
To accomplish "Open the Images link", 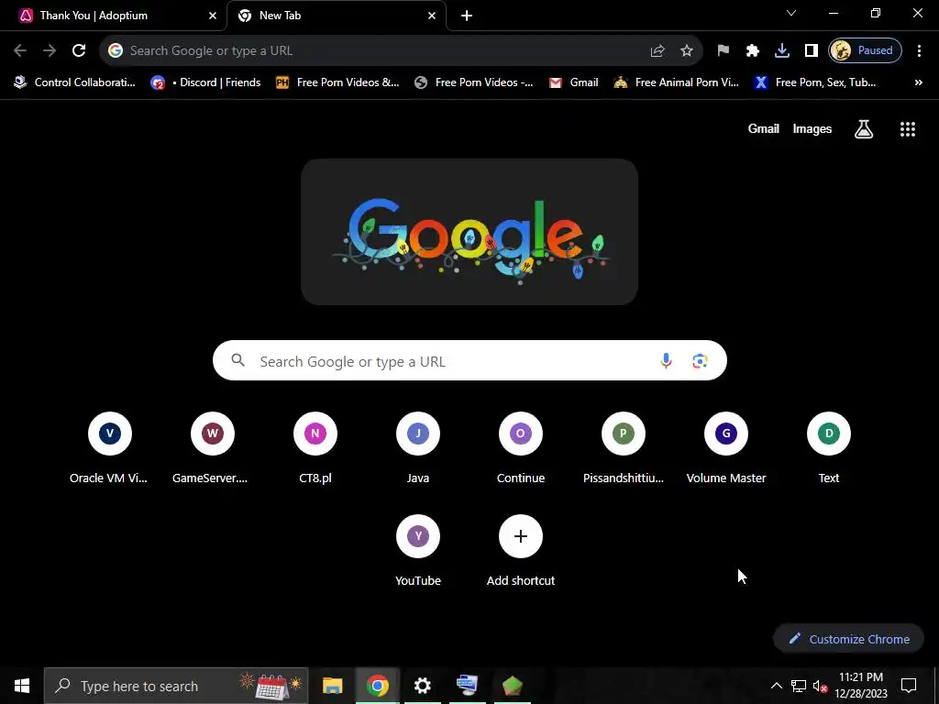I will [812, 128].
